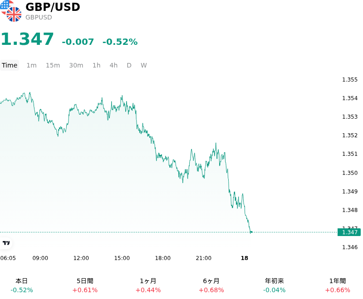Switch chart to weekly W interval
363x299 pixels.
144,65
